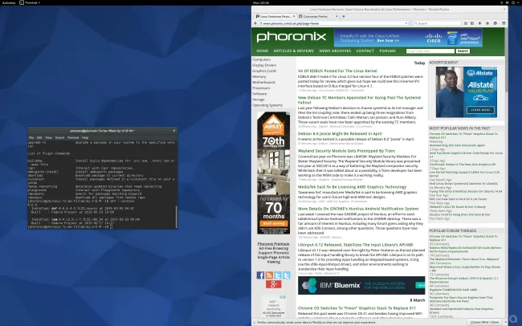Switch to the Customize Firefox tab
This screenshot has height=326, width=522.
317,16
